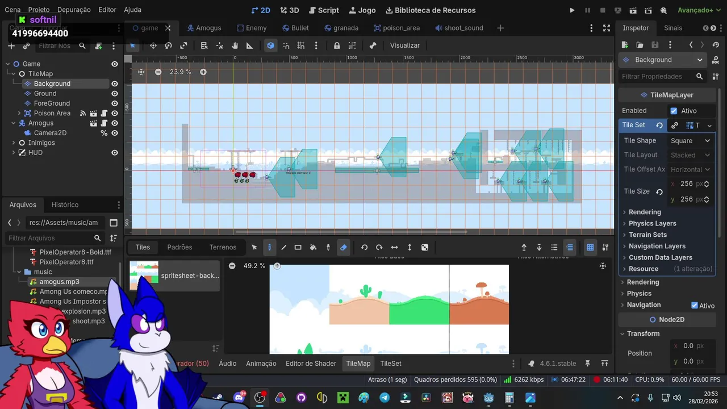
Task: Open the Depuração menu
Action: [74, 10]
